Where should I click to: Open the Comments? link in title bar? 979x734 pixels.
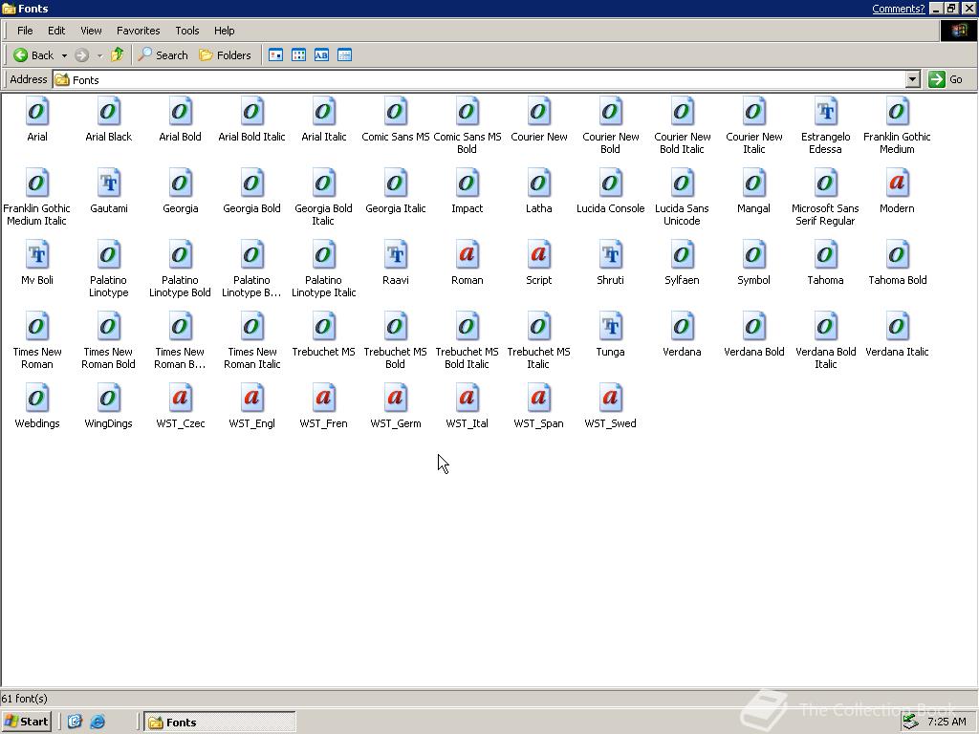click(898, 9)
